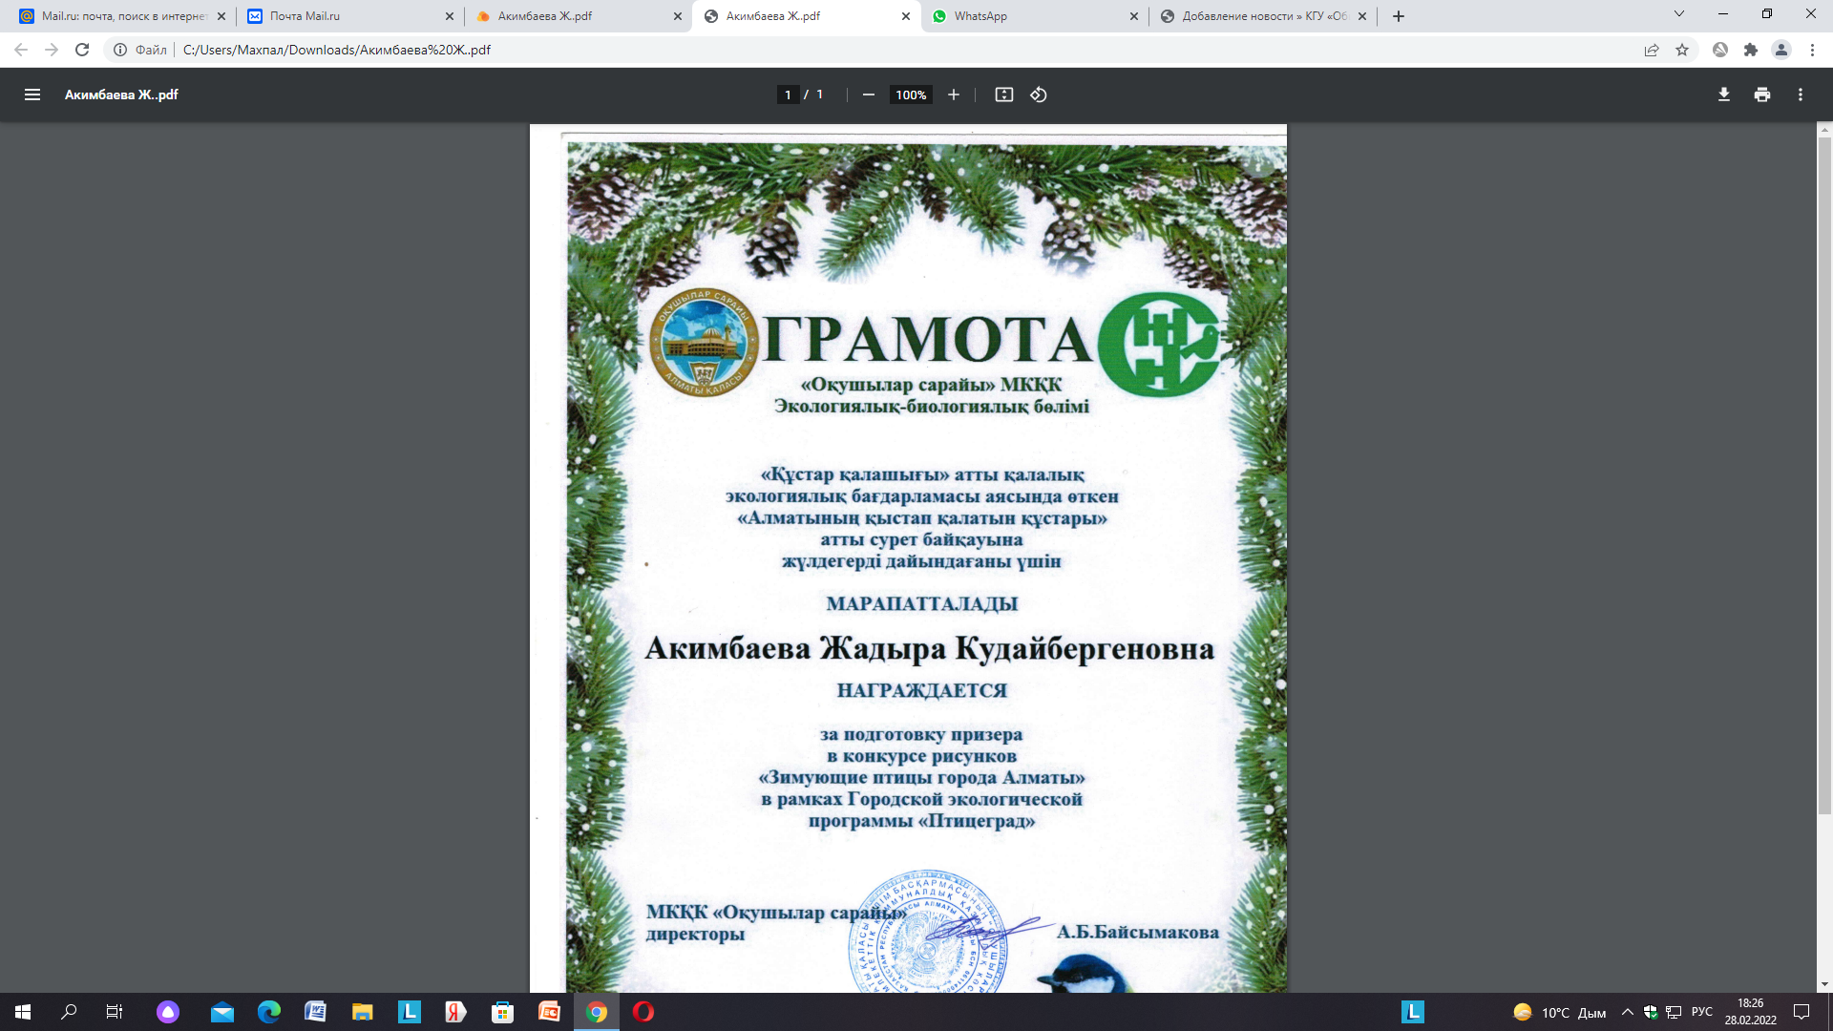Image resolution: width=1833 pixels, height=1031 pixels.
Task: Switch to the WhatsApp tab
Action: (x=1035, y=16)
